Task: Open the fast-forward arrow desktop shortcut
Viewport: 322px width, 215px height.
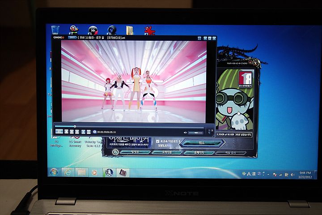Action: click(x=93, y=30)
